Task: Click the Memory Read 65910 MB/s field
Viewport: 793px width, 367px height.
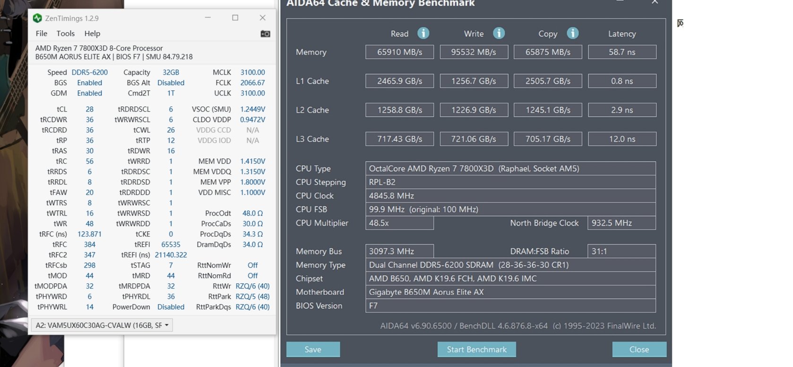Action: pos(399,52)
